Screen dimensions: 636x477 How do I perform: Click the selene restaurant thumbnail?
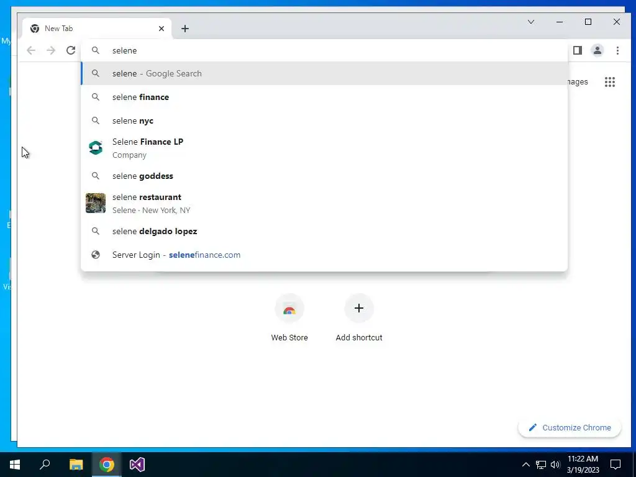[x=96, y=203]
